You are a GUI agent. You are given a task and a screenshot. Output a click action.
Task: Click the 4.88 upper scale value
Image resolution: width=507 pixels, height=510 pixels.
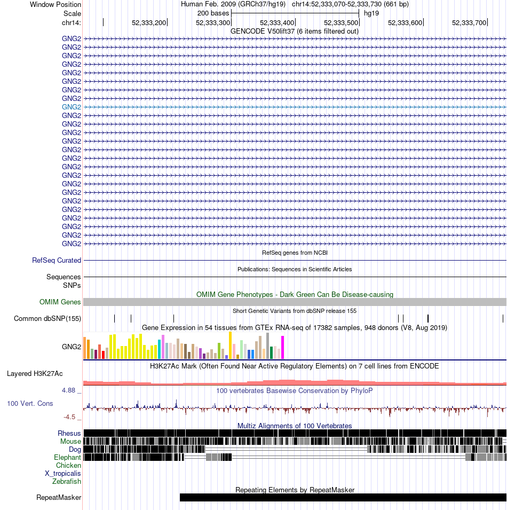(x=68, y=390)
